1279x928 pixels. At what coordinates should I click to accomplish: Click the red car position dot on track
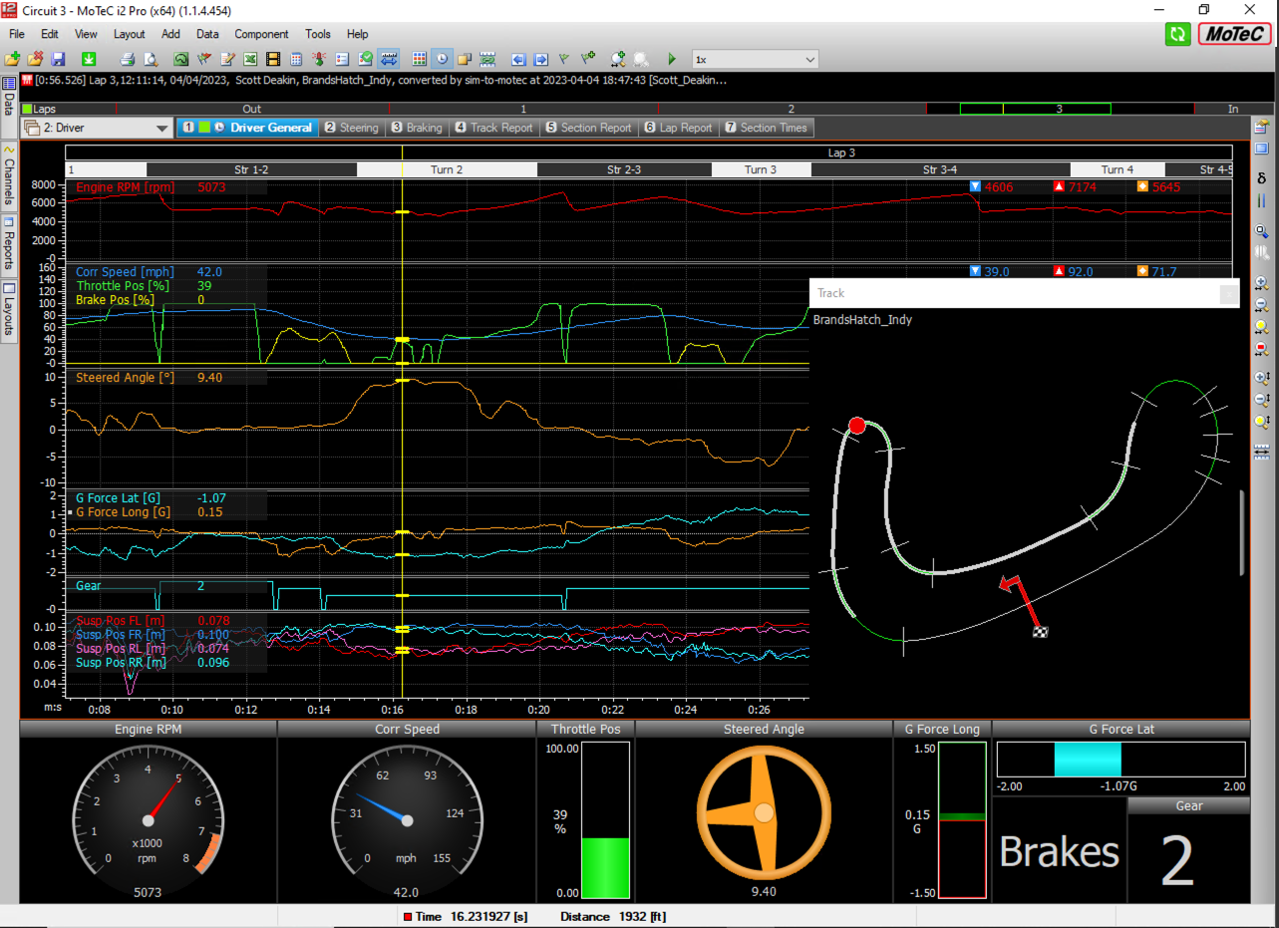856,426
